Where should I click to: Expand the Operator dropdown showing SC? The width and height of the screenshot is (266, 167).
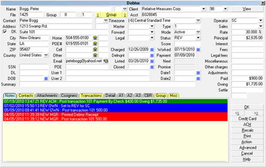tap(261, 20)
